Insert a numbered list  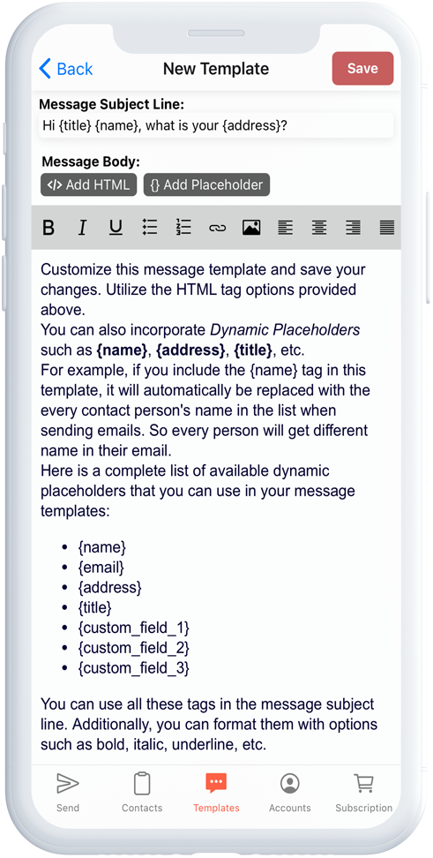click(183, 227)
